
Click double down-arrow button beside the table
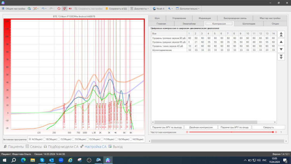click(281, 57)
